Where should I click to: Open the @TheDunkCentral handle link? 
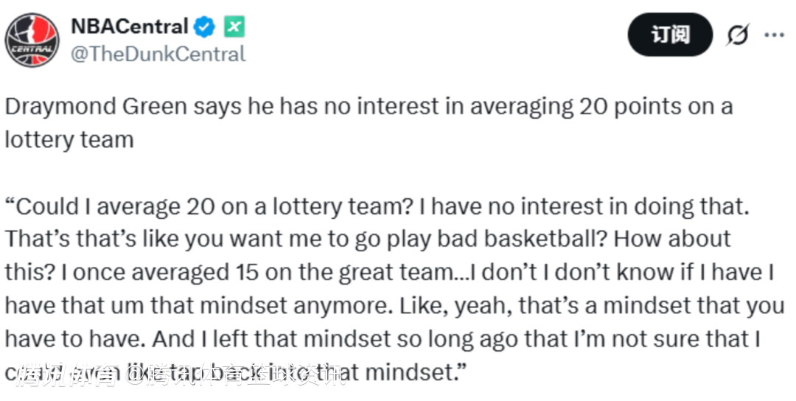coord(158,54)
